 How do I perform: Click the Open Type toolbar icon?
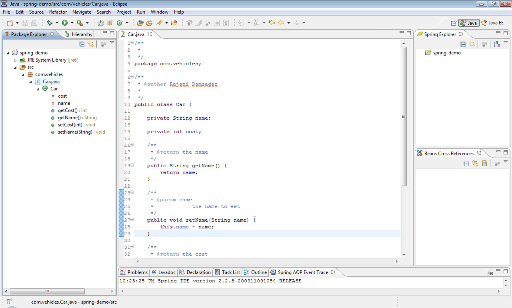pyautogui.click(x=140, y=23)
